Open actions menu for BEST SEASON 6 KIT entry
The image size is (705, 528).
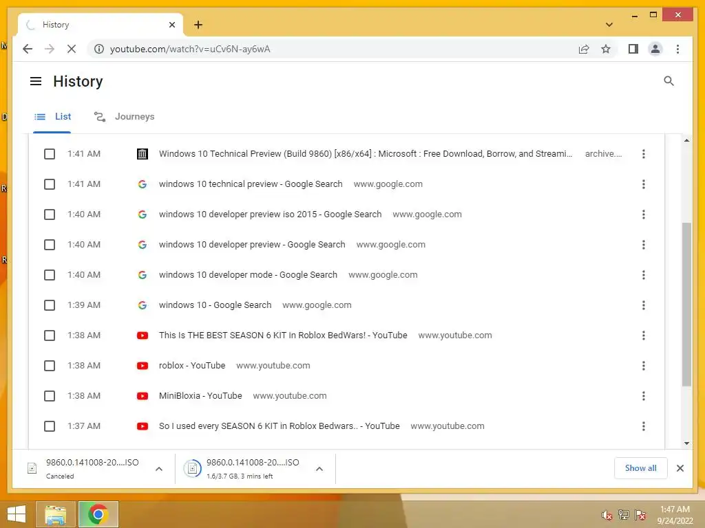coord(644,335)
